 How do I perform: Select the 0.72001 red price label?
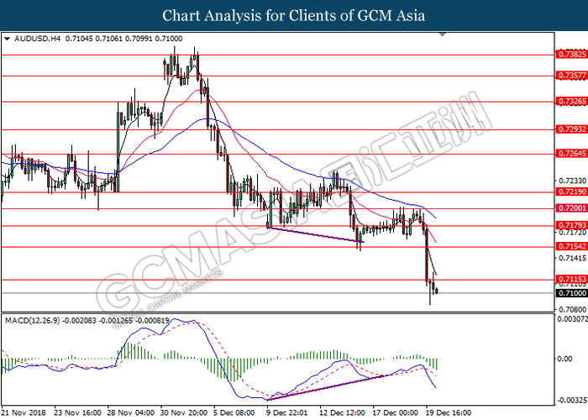click(568, 208)
